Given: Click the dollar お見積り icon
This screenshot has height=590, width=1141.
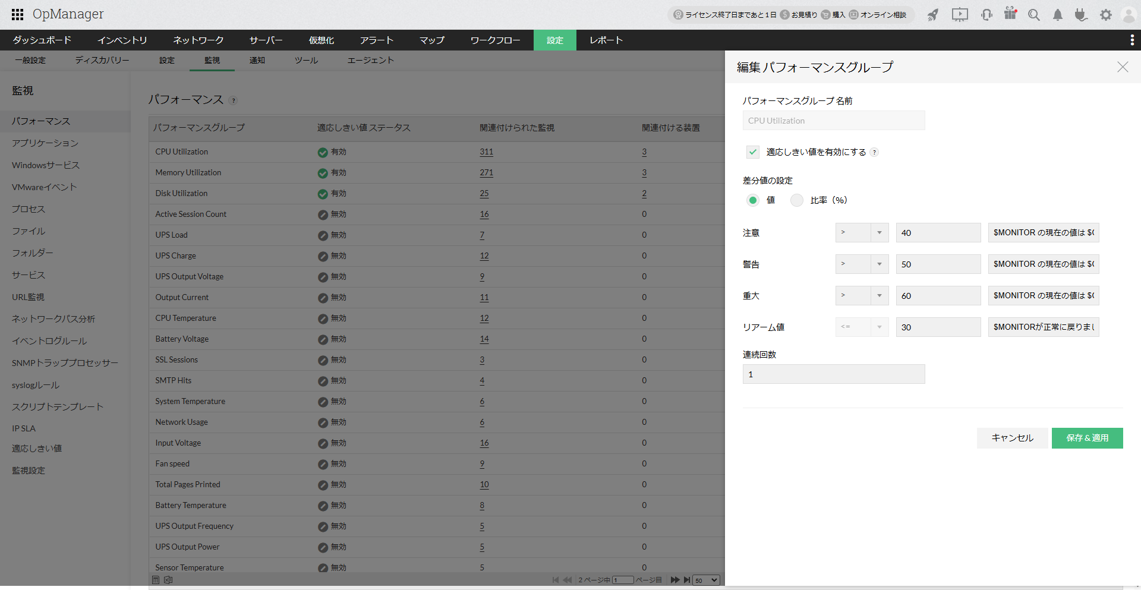Looking at the screenshot, I should 784,15.
